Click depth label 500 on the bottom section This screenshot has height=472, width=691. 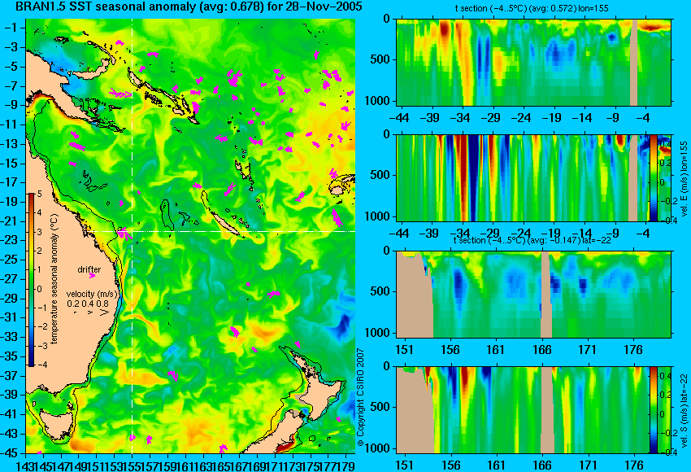(380, 407)
